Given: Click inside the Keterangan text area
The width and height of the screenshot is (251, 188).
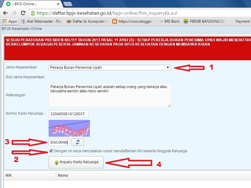Looking at the screenshot, I should click(110, 95).
